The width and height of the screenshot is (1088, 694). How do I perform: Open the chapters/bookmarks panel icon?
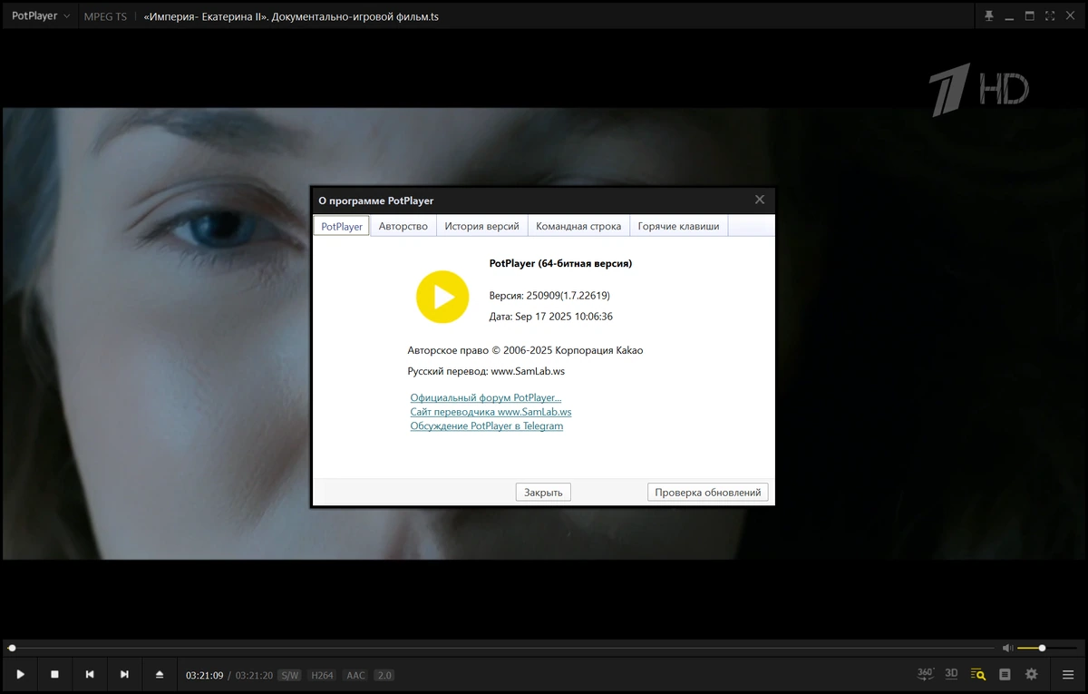1005,674
